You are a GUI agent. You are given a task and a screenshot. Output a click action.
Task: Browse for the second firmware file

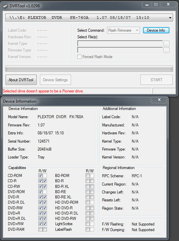tap(166, 50)
